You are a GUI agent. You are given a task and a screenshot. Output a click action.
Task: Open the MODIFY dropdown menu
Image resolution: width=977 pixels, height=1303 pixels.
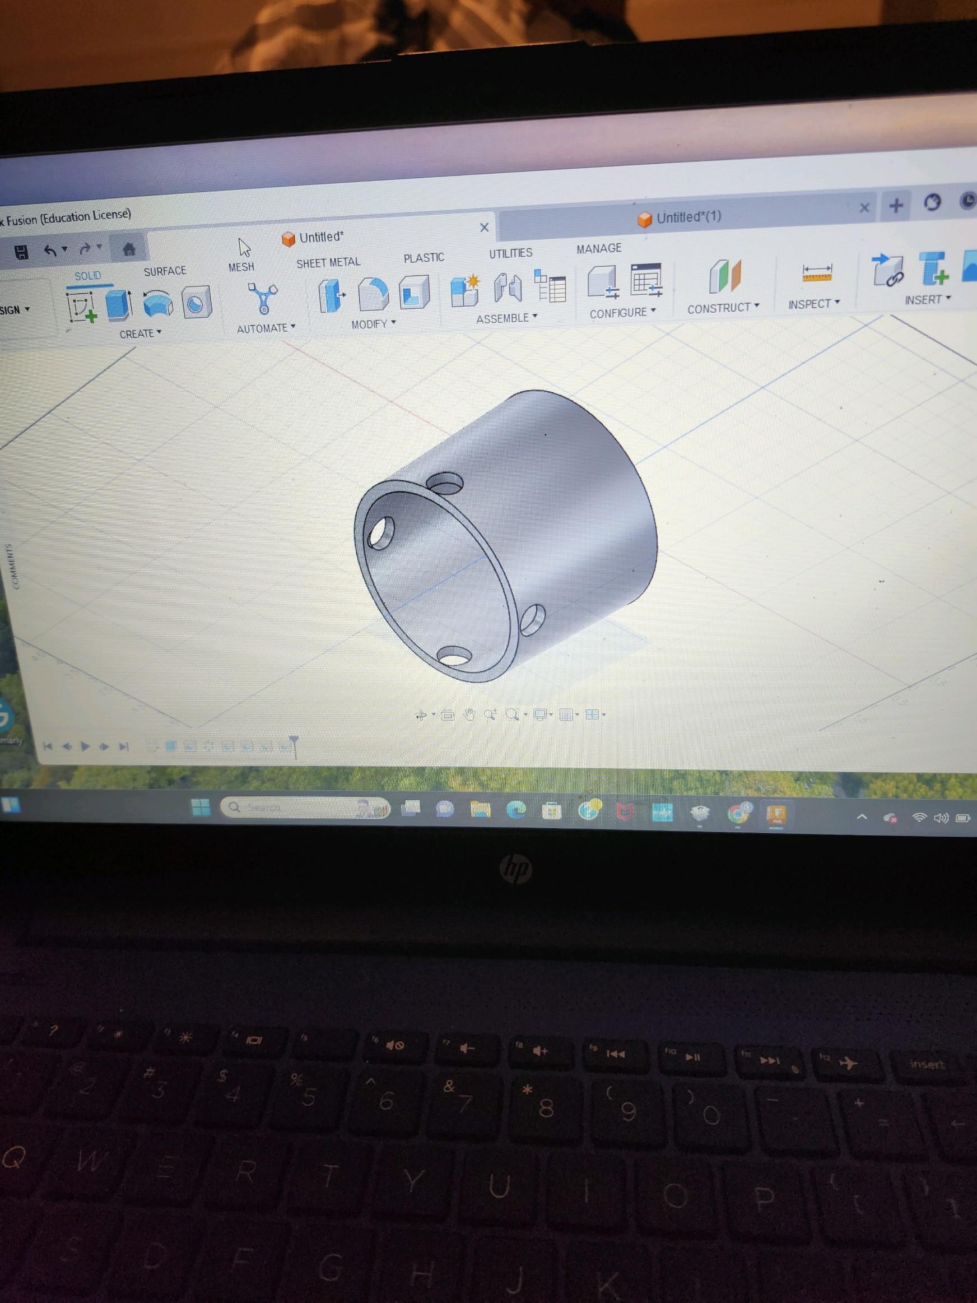[373, 324]
